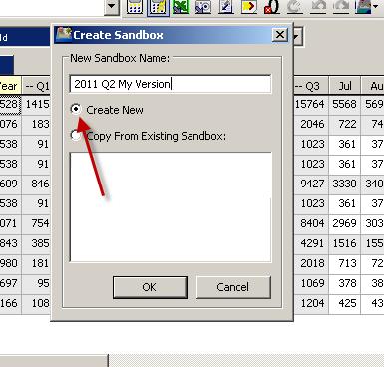Select the Q1 cell showing 846

pos(36,183)
